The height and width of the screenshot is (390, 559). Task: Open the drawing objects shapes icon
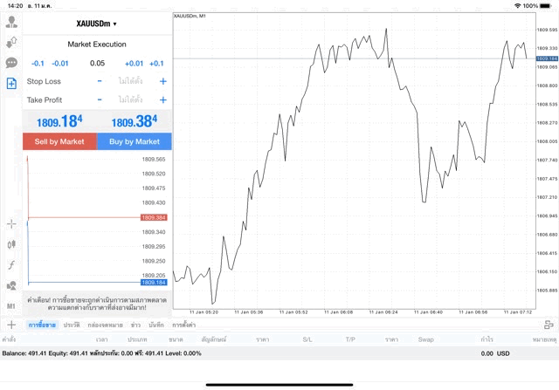[x=11, y=286]
